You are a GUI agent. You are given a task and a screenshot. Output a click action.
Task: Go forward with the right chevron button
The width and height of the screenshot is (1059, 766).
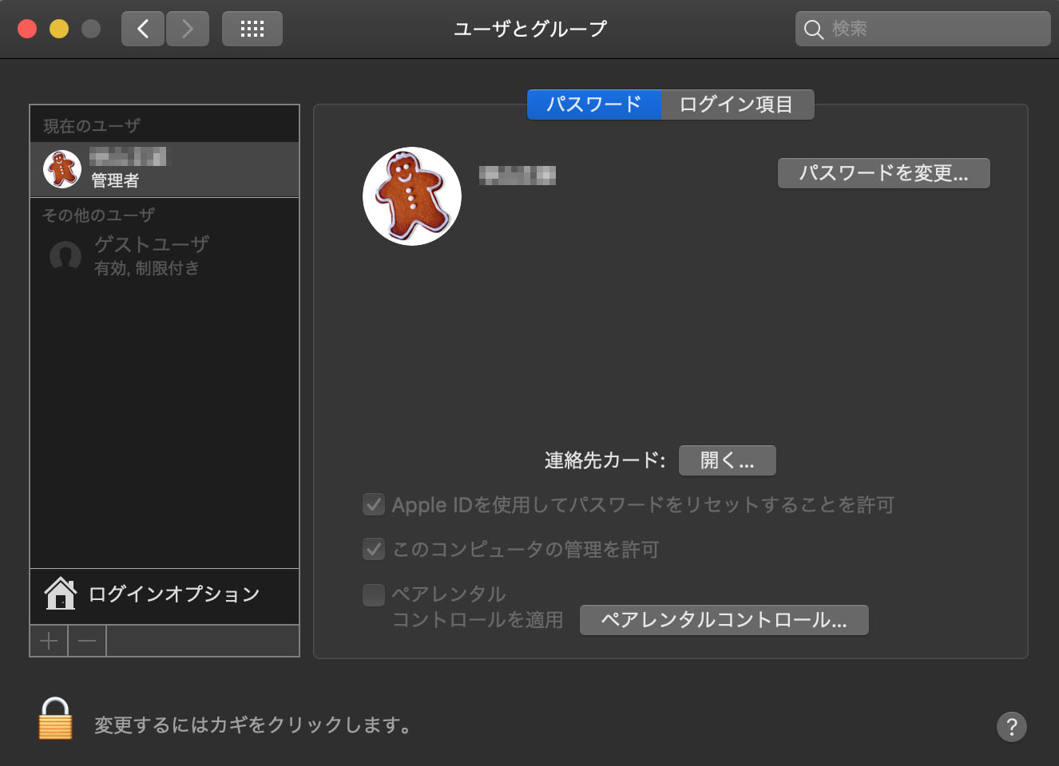[188, 30]
